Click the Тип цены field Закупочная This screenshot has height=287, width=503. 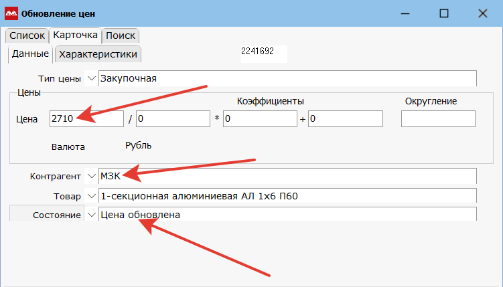[287, 78]
